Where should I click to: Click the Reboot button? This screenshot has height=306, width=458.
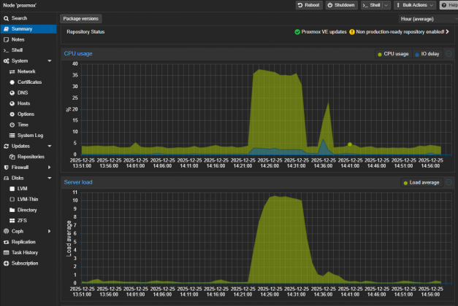[308, 5]
